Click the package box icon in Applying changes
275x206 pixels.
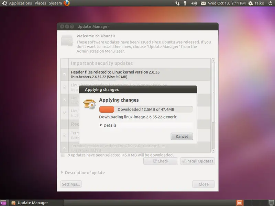point(89,104)
